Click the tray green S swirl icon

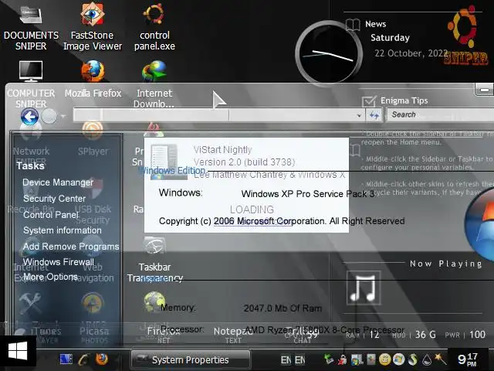pyautogui.click(x=413, y=359)
